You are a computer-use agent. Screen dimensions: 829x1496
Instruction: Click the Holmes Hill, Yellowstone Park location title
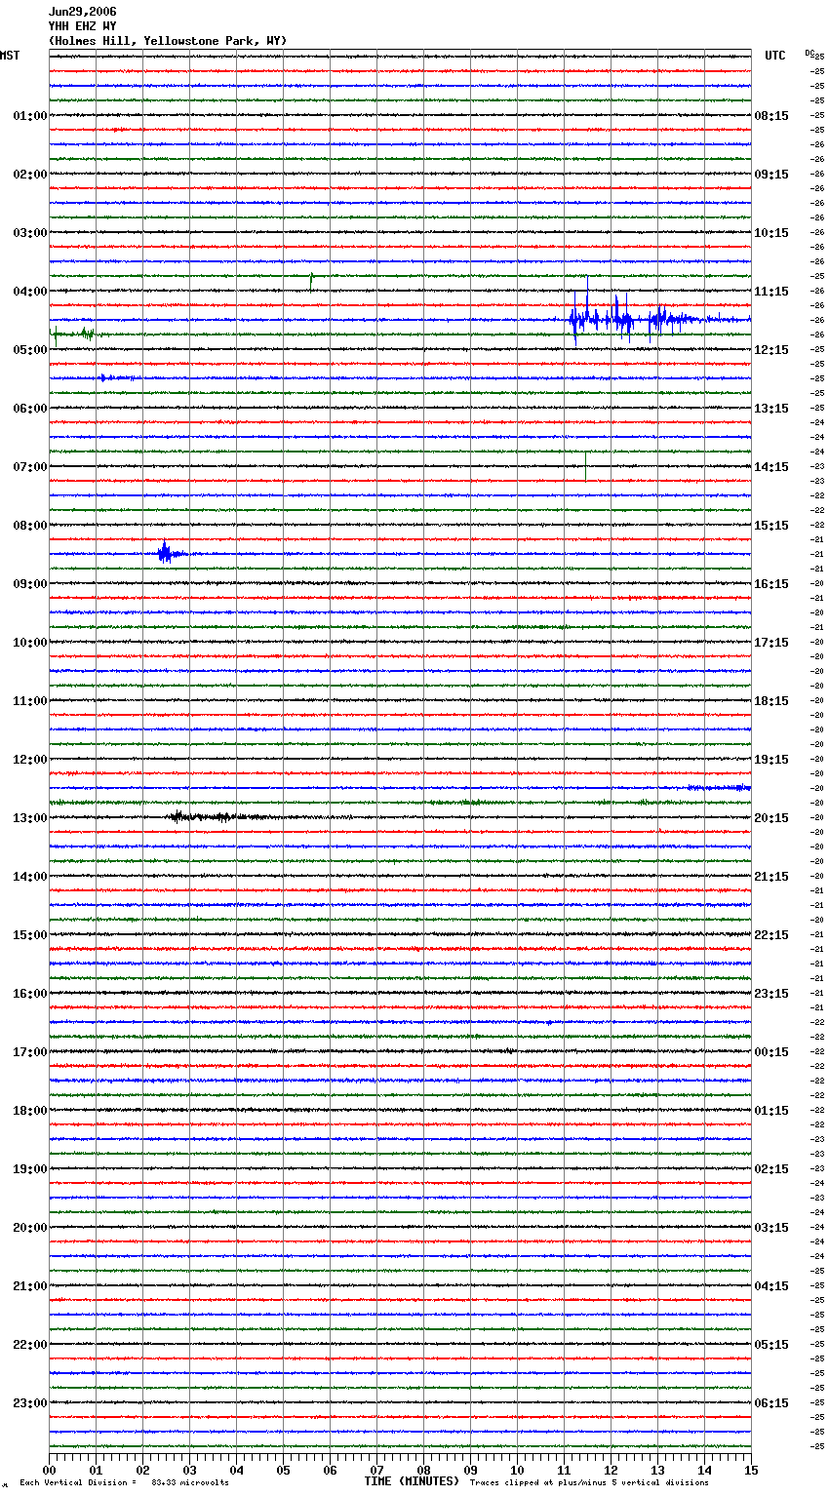click(x=168, y=41)
